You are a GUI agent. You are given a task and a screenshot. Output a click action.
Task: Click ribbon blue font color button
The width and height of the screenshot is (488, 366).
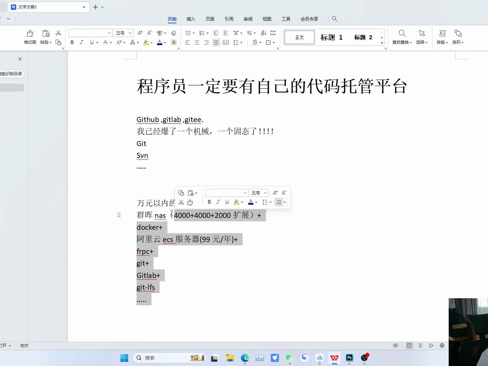160,42
